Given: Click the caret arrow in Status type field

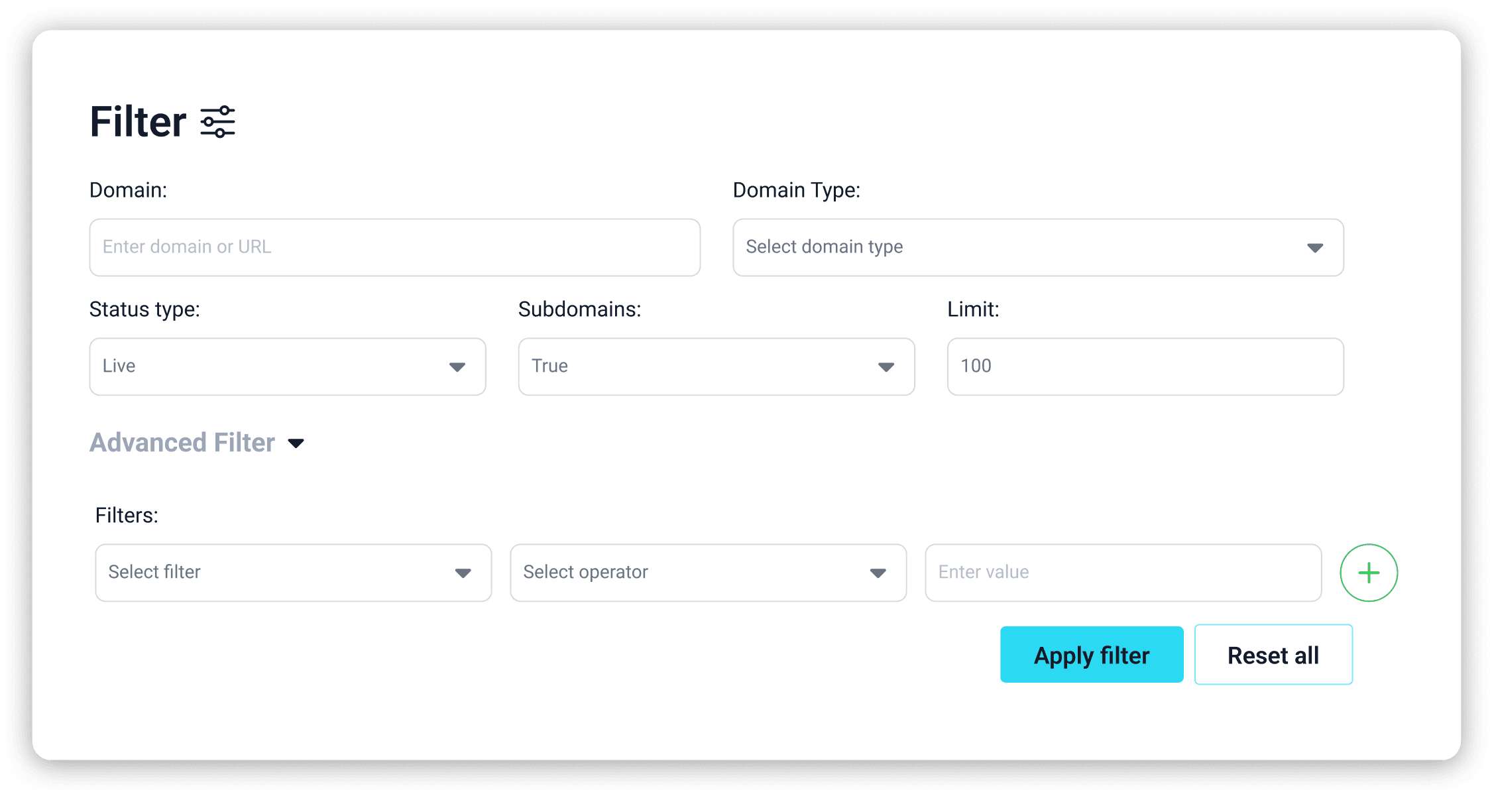Looking at the screenshot, I should [x=457, y=367].
